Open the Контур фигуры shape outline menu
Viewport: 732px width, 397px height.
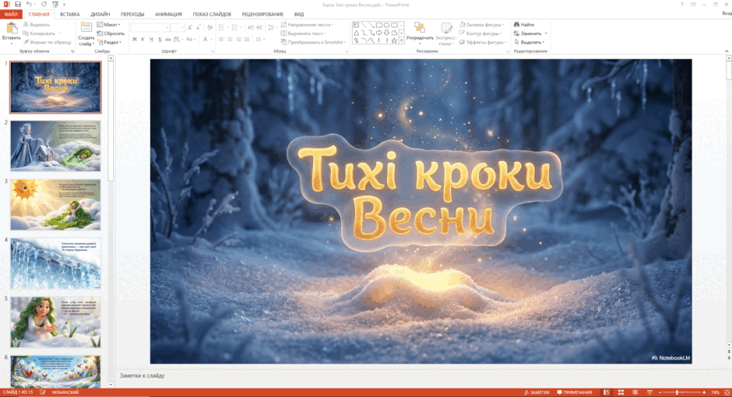point(480,33)
